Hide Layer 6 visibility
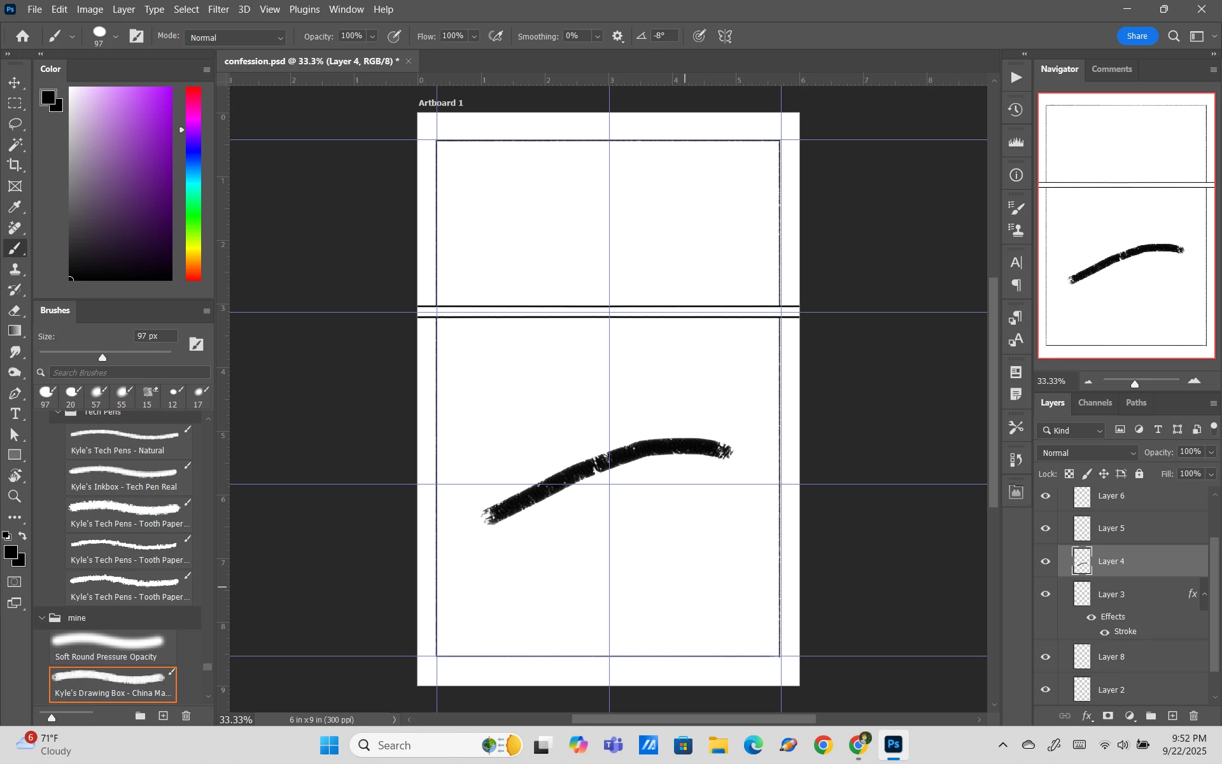The width and height of the screenshot is (1222, 764). click(1046, 496)
